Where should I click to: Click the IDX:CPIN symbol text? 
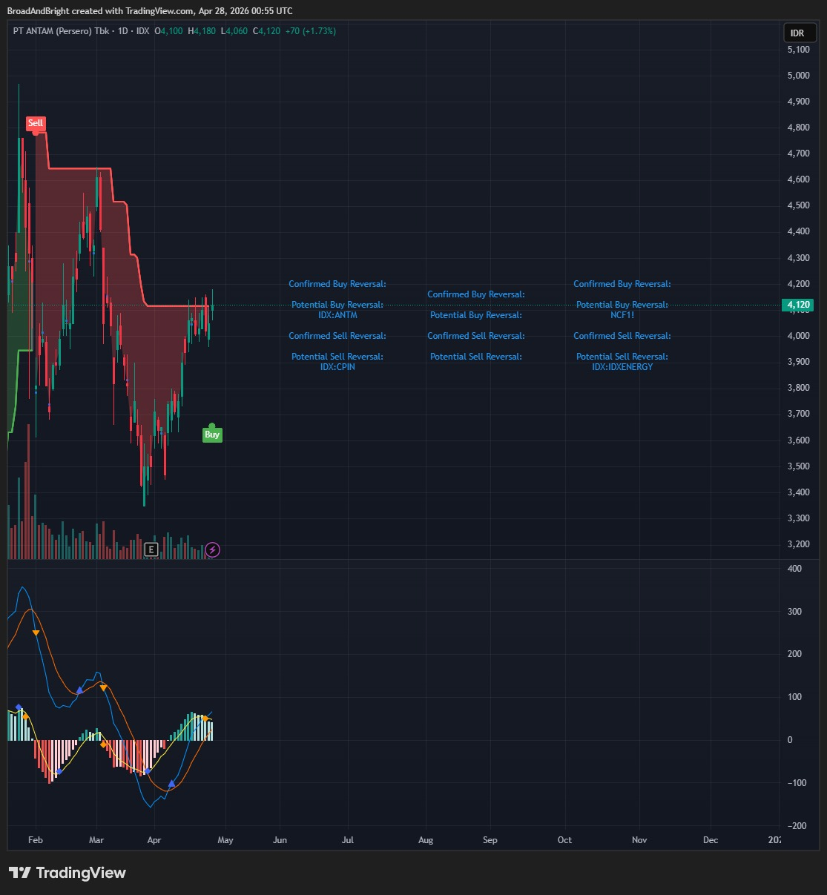click(337, 367)
